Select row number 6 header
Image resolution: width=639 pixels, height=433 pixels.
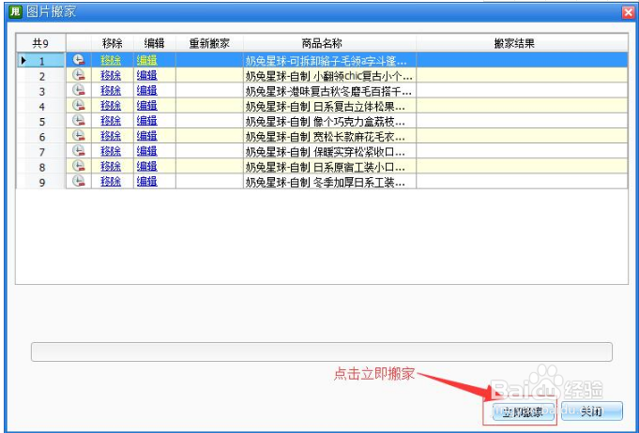coord(40,136)
